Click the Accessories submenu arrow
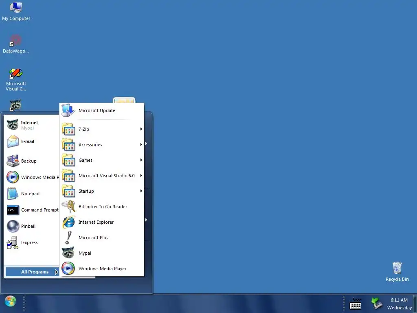417x313 pixels. click(x=141, y=145)
